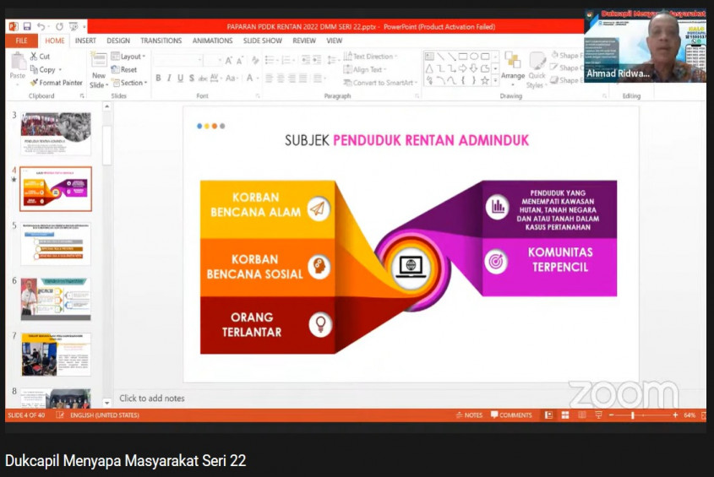
Task: Click the Comments button in status bar
Action: click(x=510, y=415)
